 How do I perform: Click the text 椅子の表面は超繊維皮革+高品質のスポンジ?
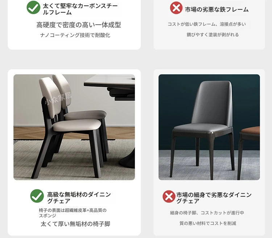pos(73,213)
